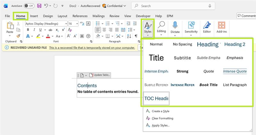The height and width of the screenshot is (135, 256).
Task: Open the File menu
Action: (x=7, y=16)
